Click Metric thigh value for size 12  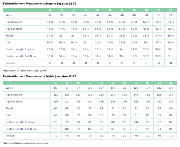(x=55, y=109)
